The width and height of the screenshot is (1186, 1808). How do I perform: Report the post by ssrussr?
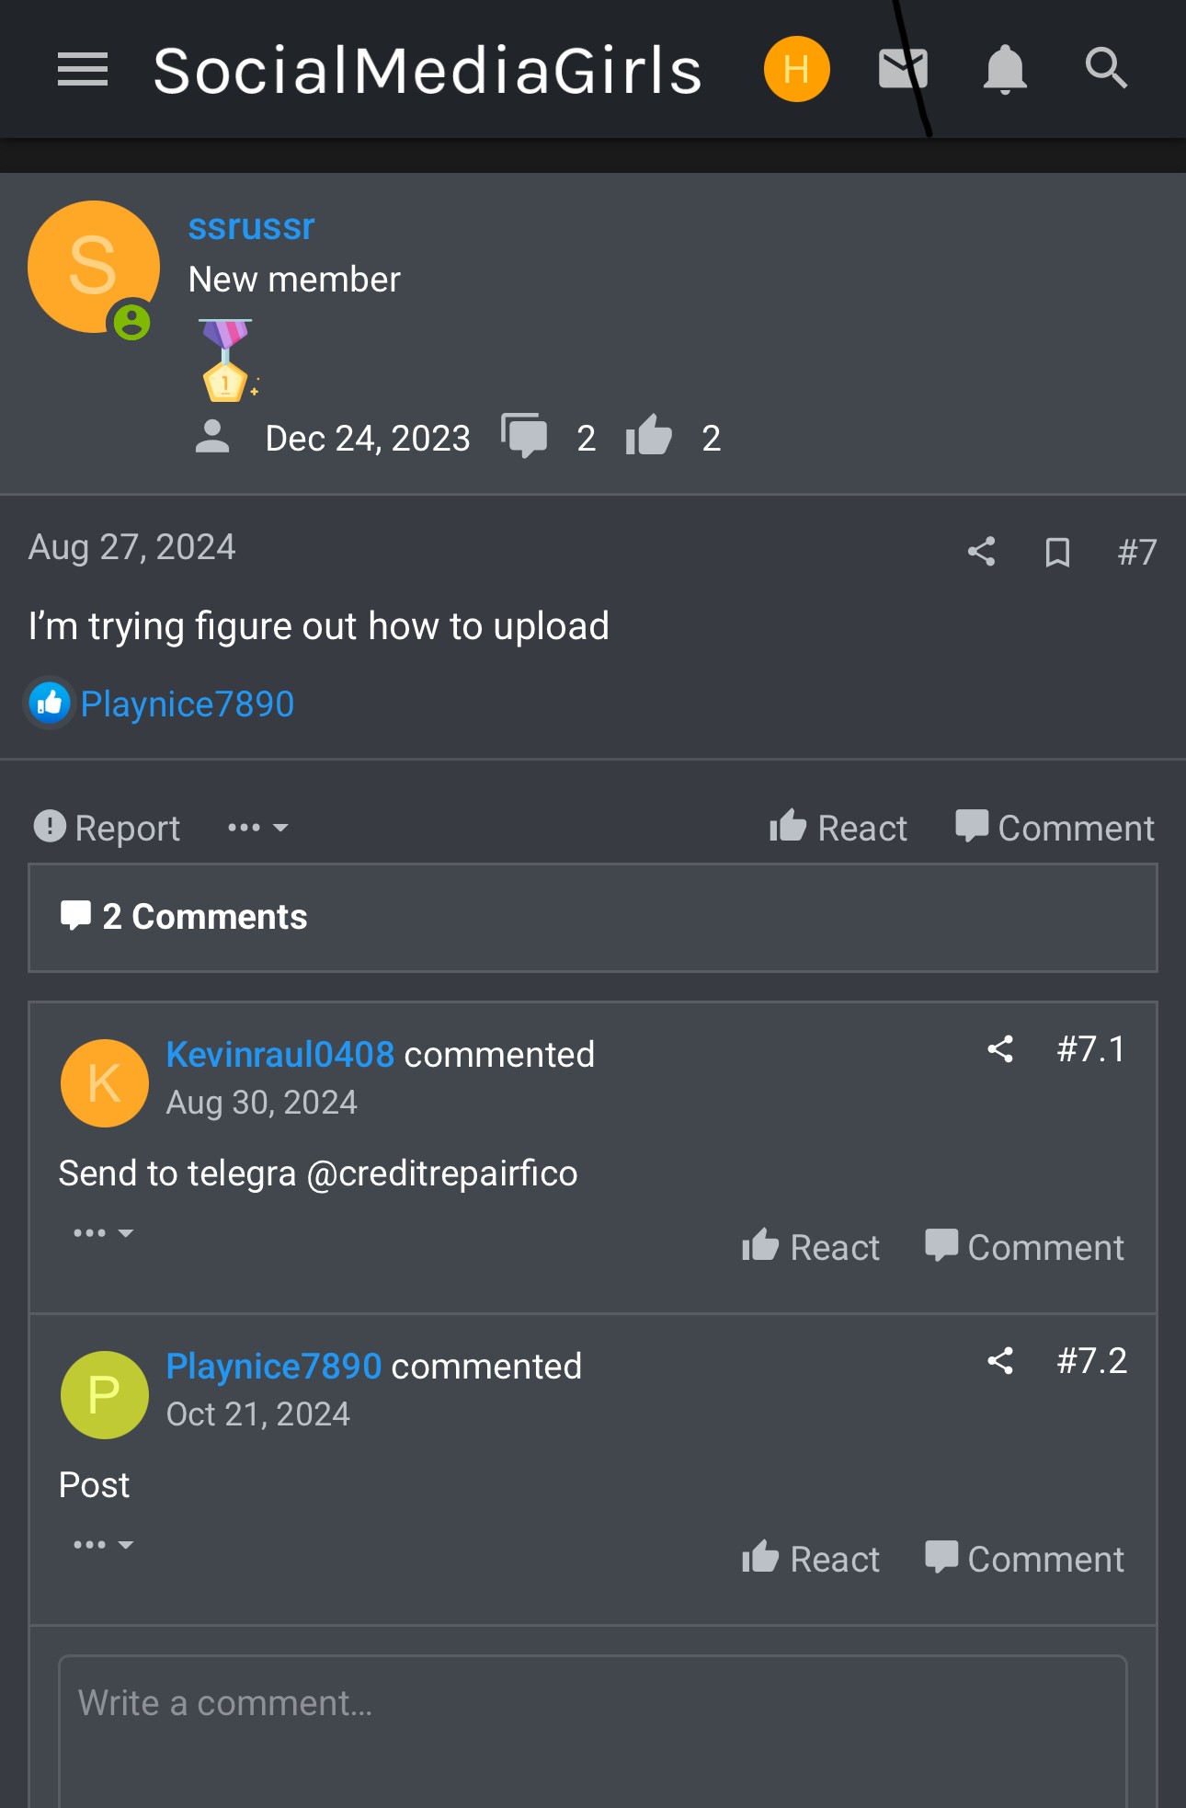108,828
